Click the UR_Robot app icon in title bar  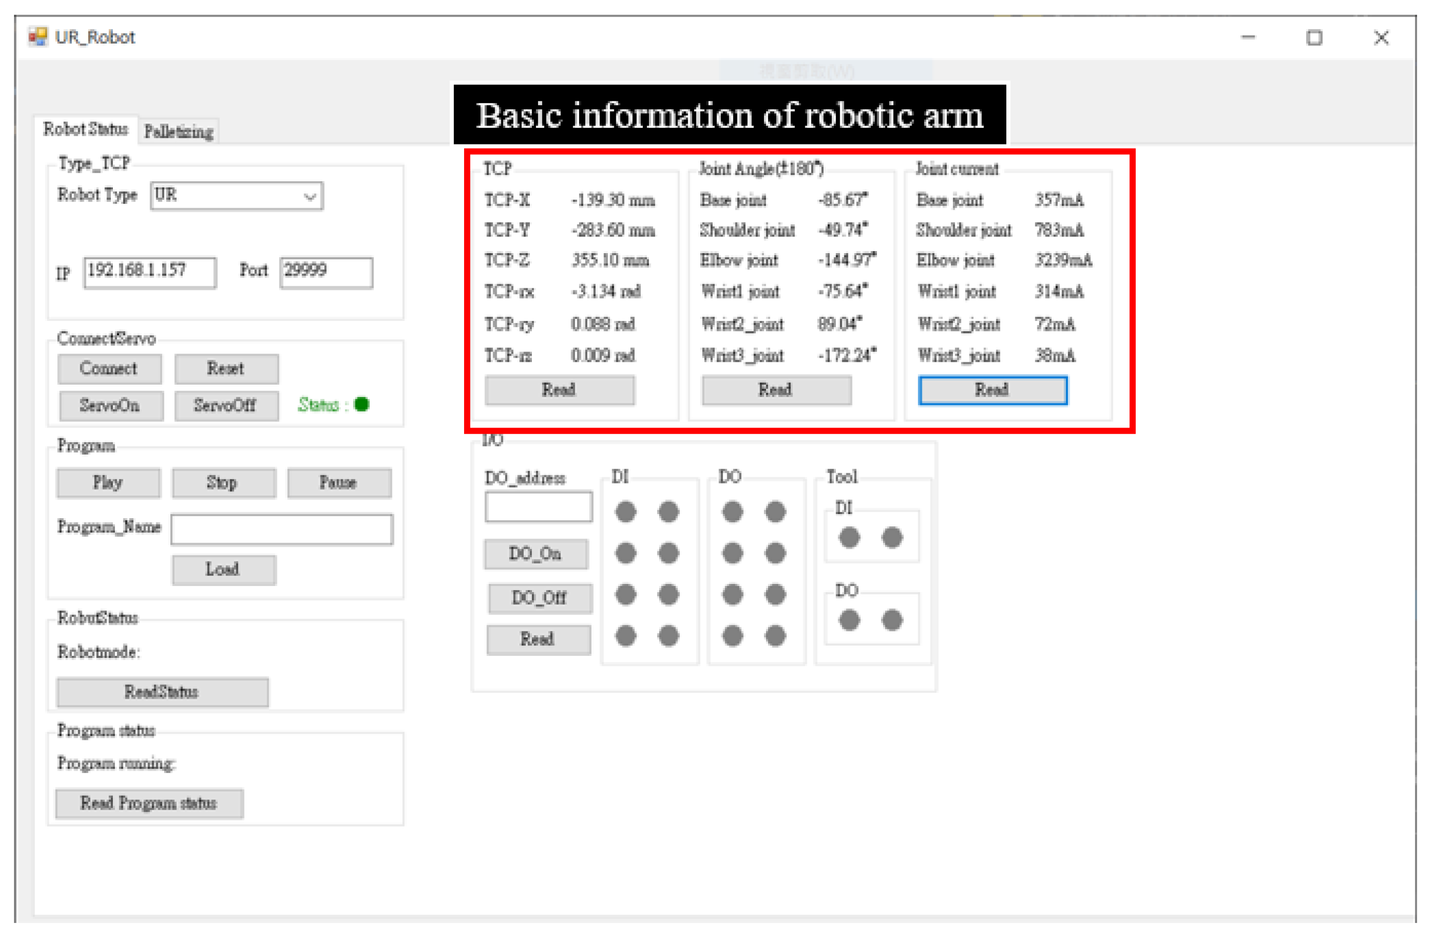coord(37,37)
